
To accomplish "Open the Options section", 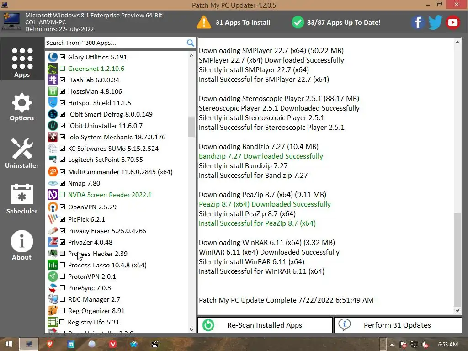I will point(22,107).
